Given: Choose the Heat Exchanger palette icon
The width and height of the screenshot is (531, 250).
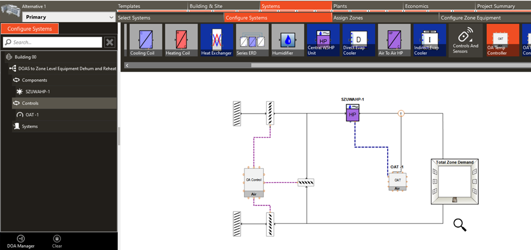Looking at the screenshot, I should point(217,40).
